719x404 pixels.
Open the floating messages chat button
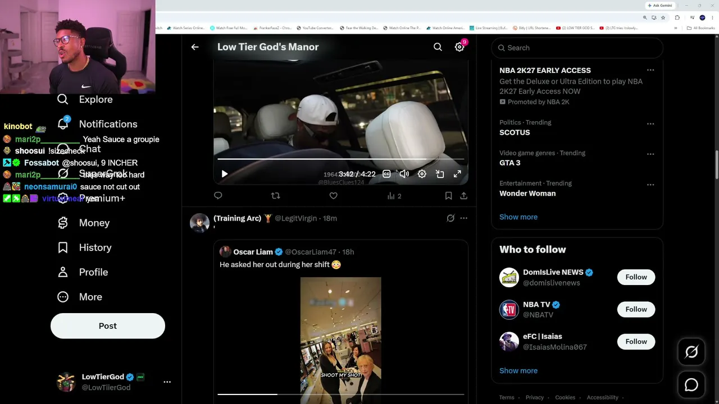point(691,384)
